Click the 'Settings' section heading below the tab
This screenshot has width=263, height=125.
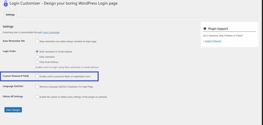pos(8,26)
